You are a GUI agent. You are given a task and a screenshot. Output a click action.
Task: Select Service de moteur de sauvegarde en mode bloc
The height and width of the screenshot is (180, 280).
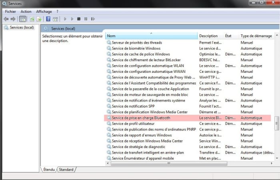pos(190,95)
